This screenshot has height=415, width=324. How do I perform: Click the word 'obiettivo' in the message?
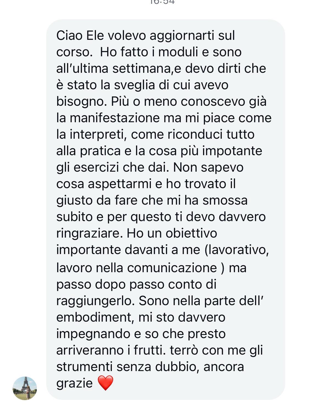click(191, 233)
